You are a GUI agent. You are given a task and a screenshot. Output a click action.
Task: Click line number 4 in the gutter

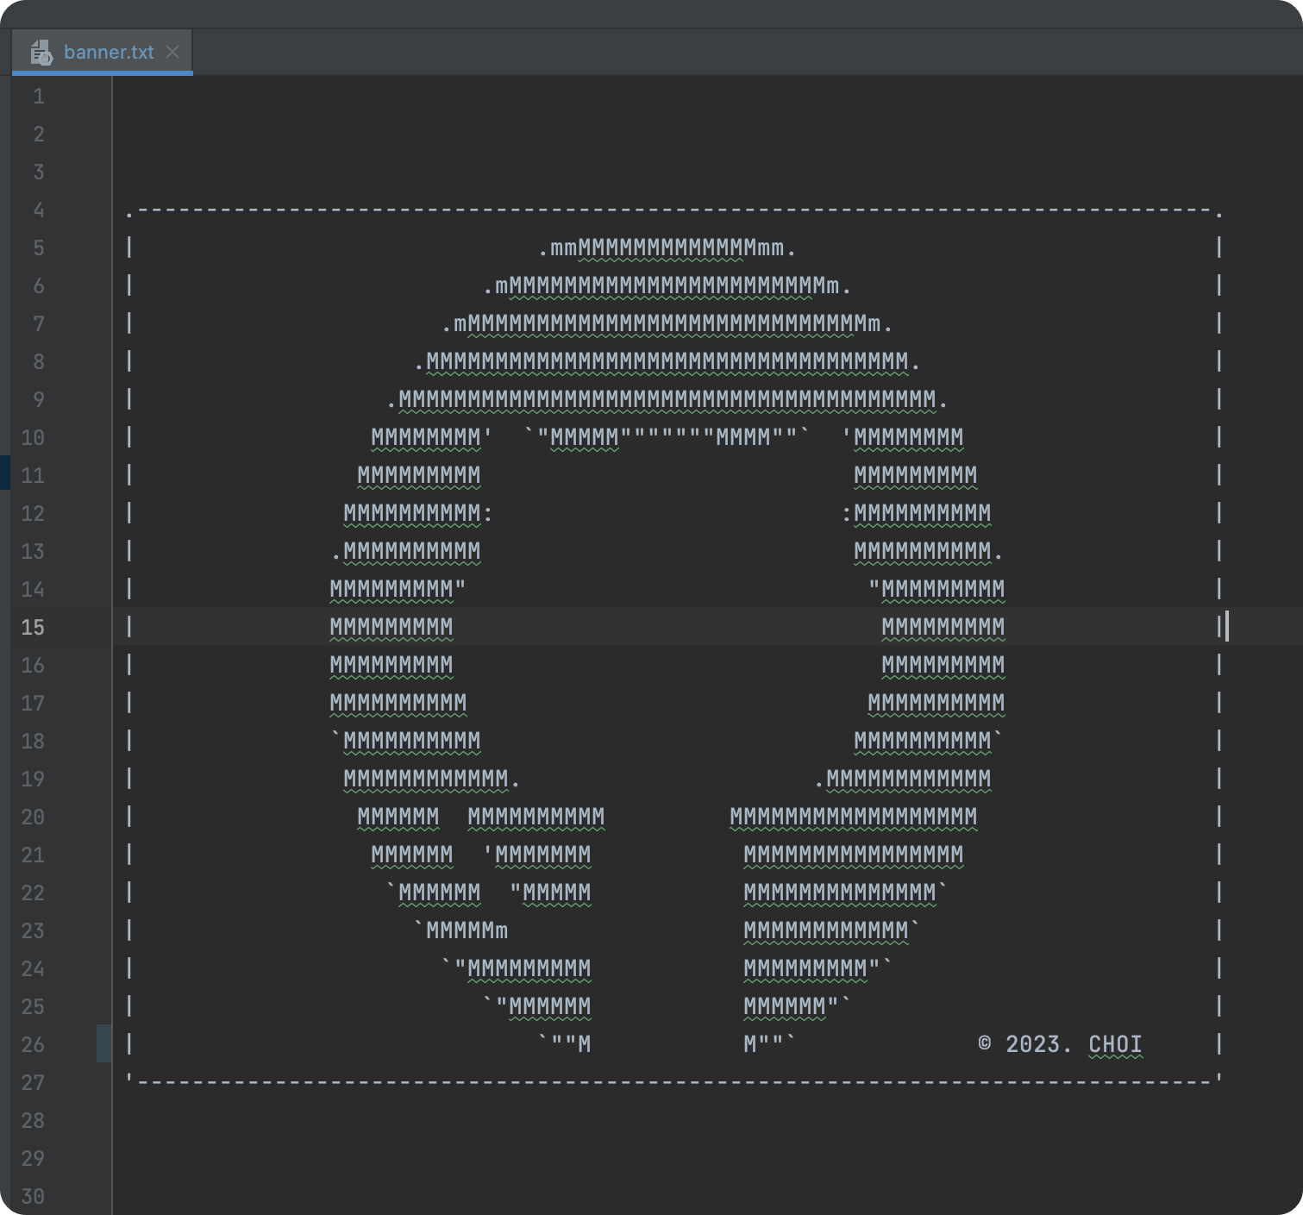point(39,210)
